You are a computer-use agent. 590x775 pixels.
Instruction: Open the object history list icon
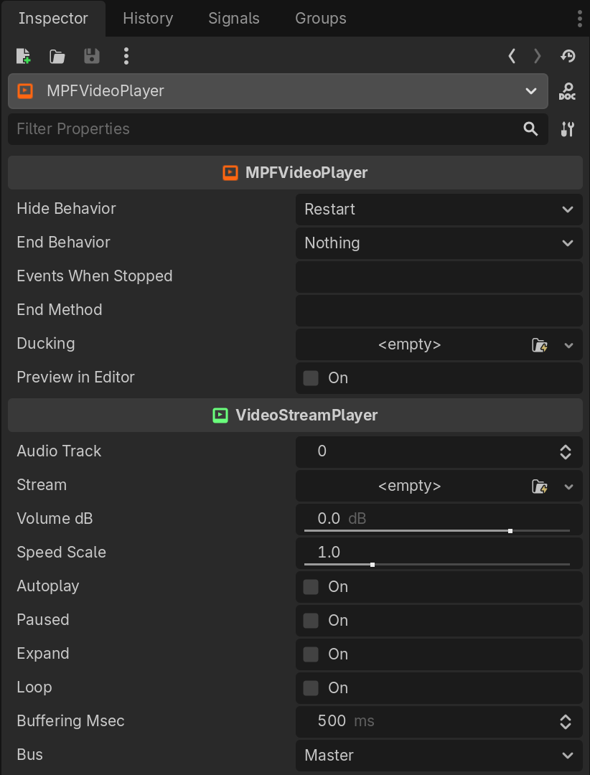[568, 56]
